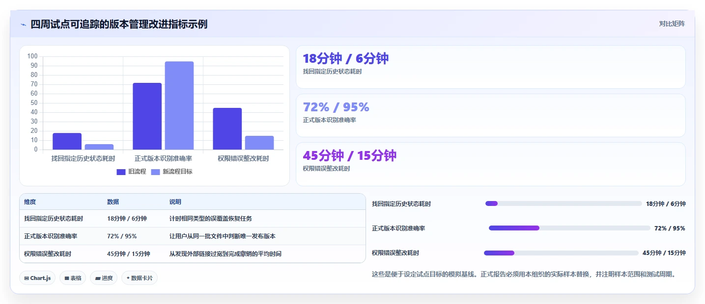Click the 说明 column header
This screenshot has width=705, height=304.
(175, 202)
